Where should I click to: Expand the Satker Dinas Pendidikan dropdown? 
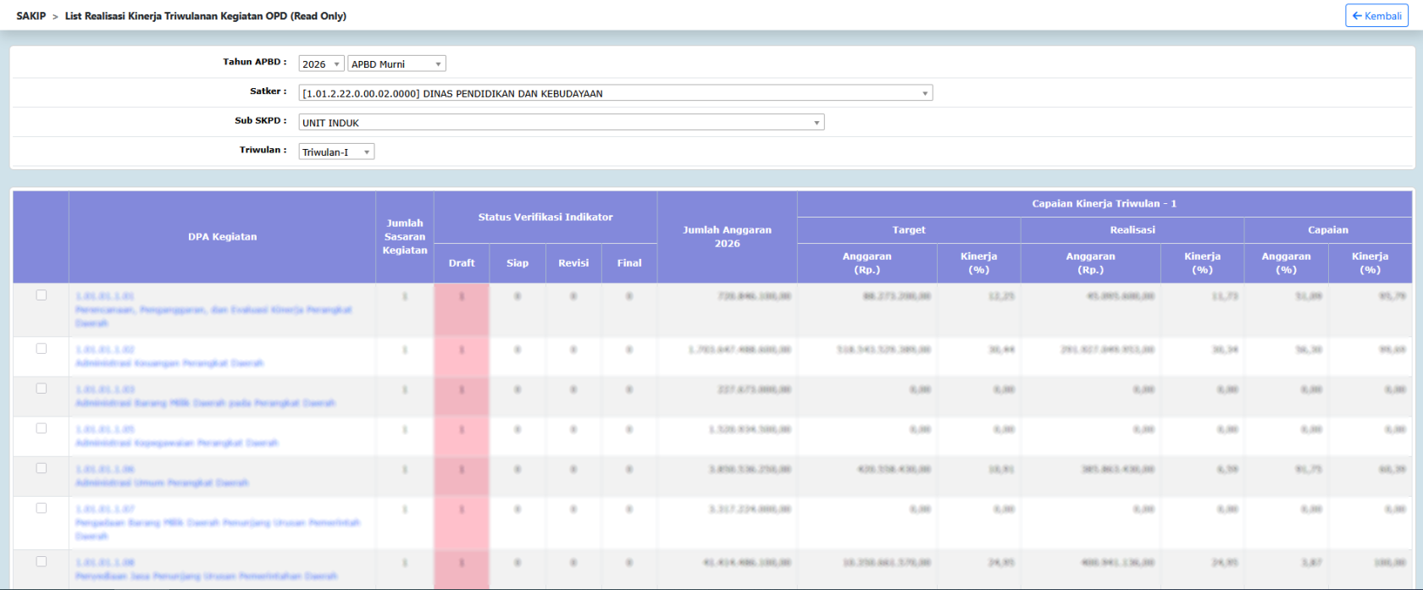pyautogui.click(x=616, y=93)
